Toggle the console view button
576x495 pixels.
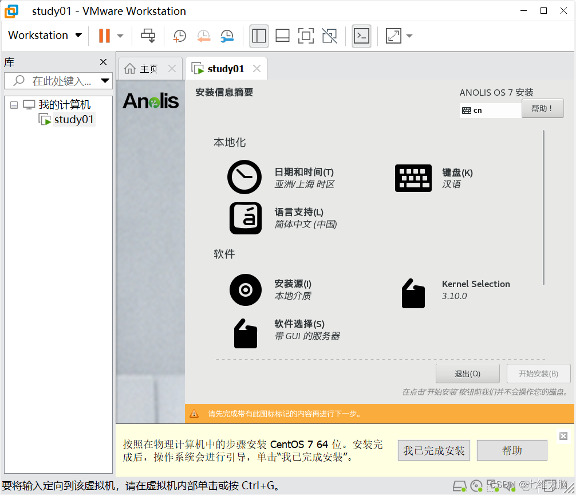coord(361,36)
